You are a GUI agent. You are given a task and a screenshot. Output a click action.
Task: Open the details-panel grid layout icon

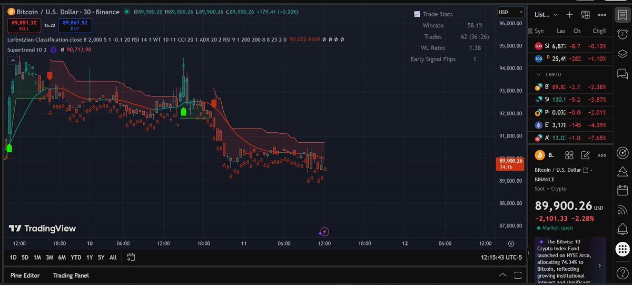pyautogui.click(x=569, y=155)
